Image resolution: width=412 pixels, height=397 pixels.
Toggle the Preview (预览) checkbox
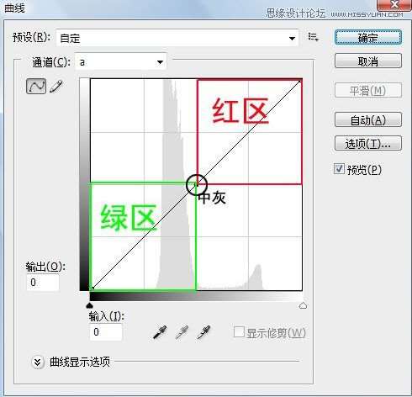339,169
